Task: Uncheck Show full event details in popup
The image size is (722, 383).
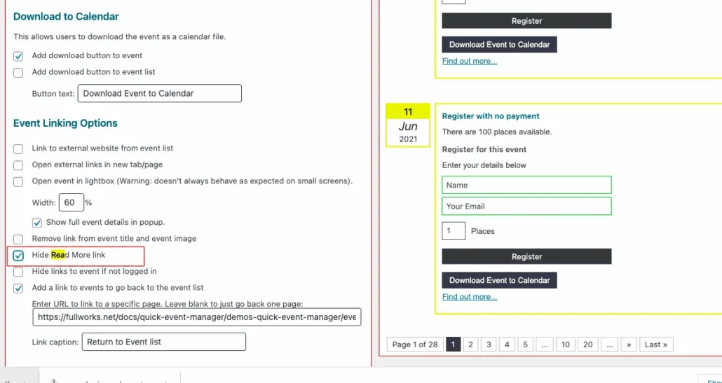Action: (x=37, y=223)
